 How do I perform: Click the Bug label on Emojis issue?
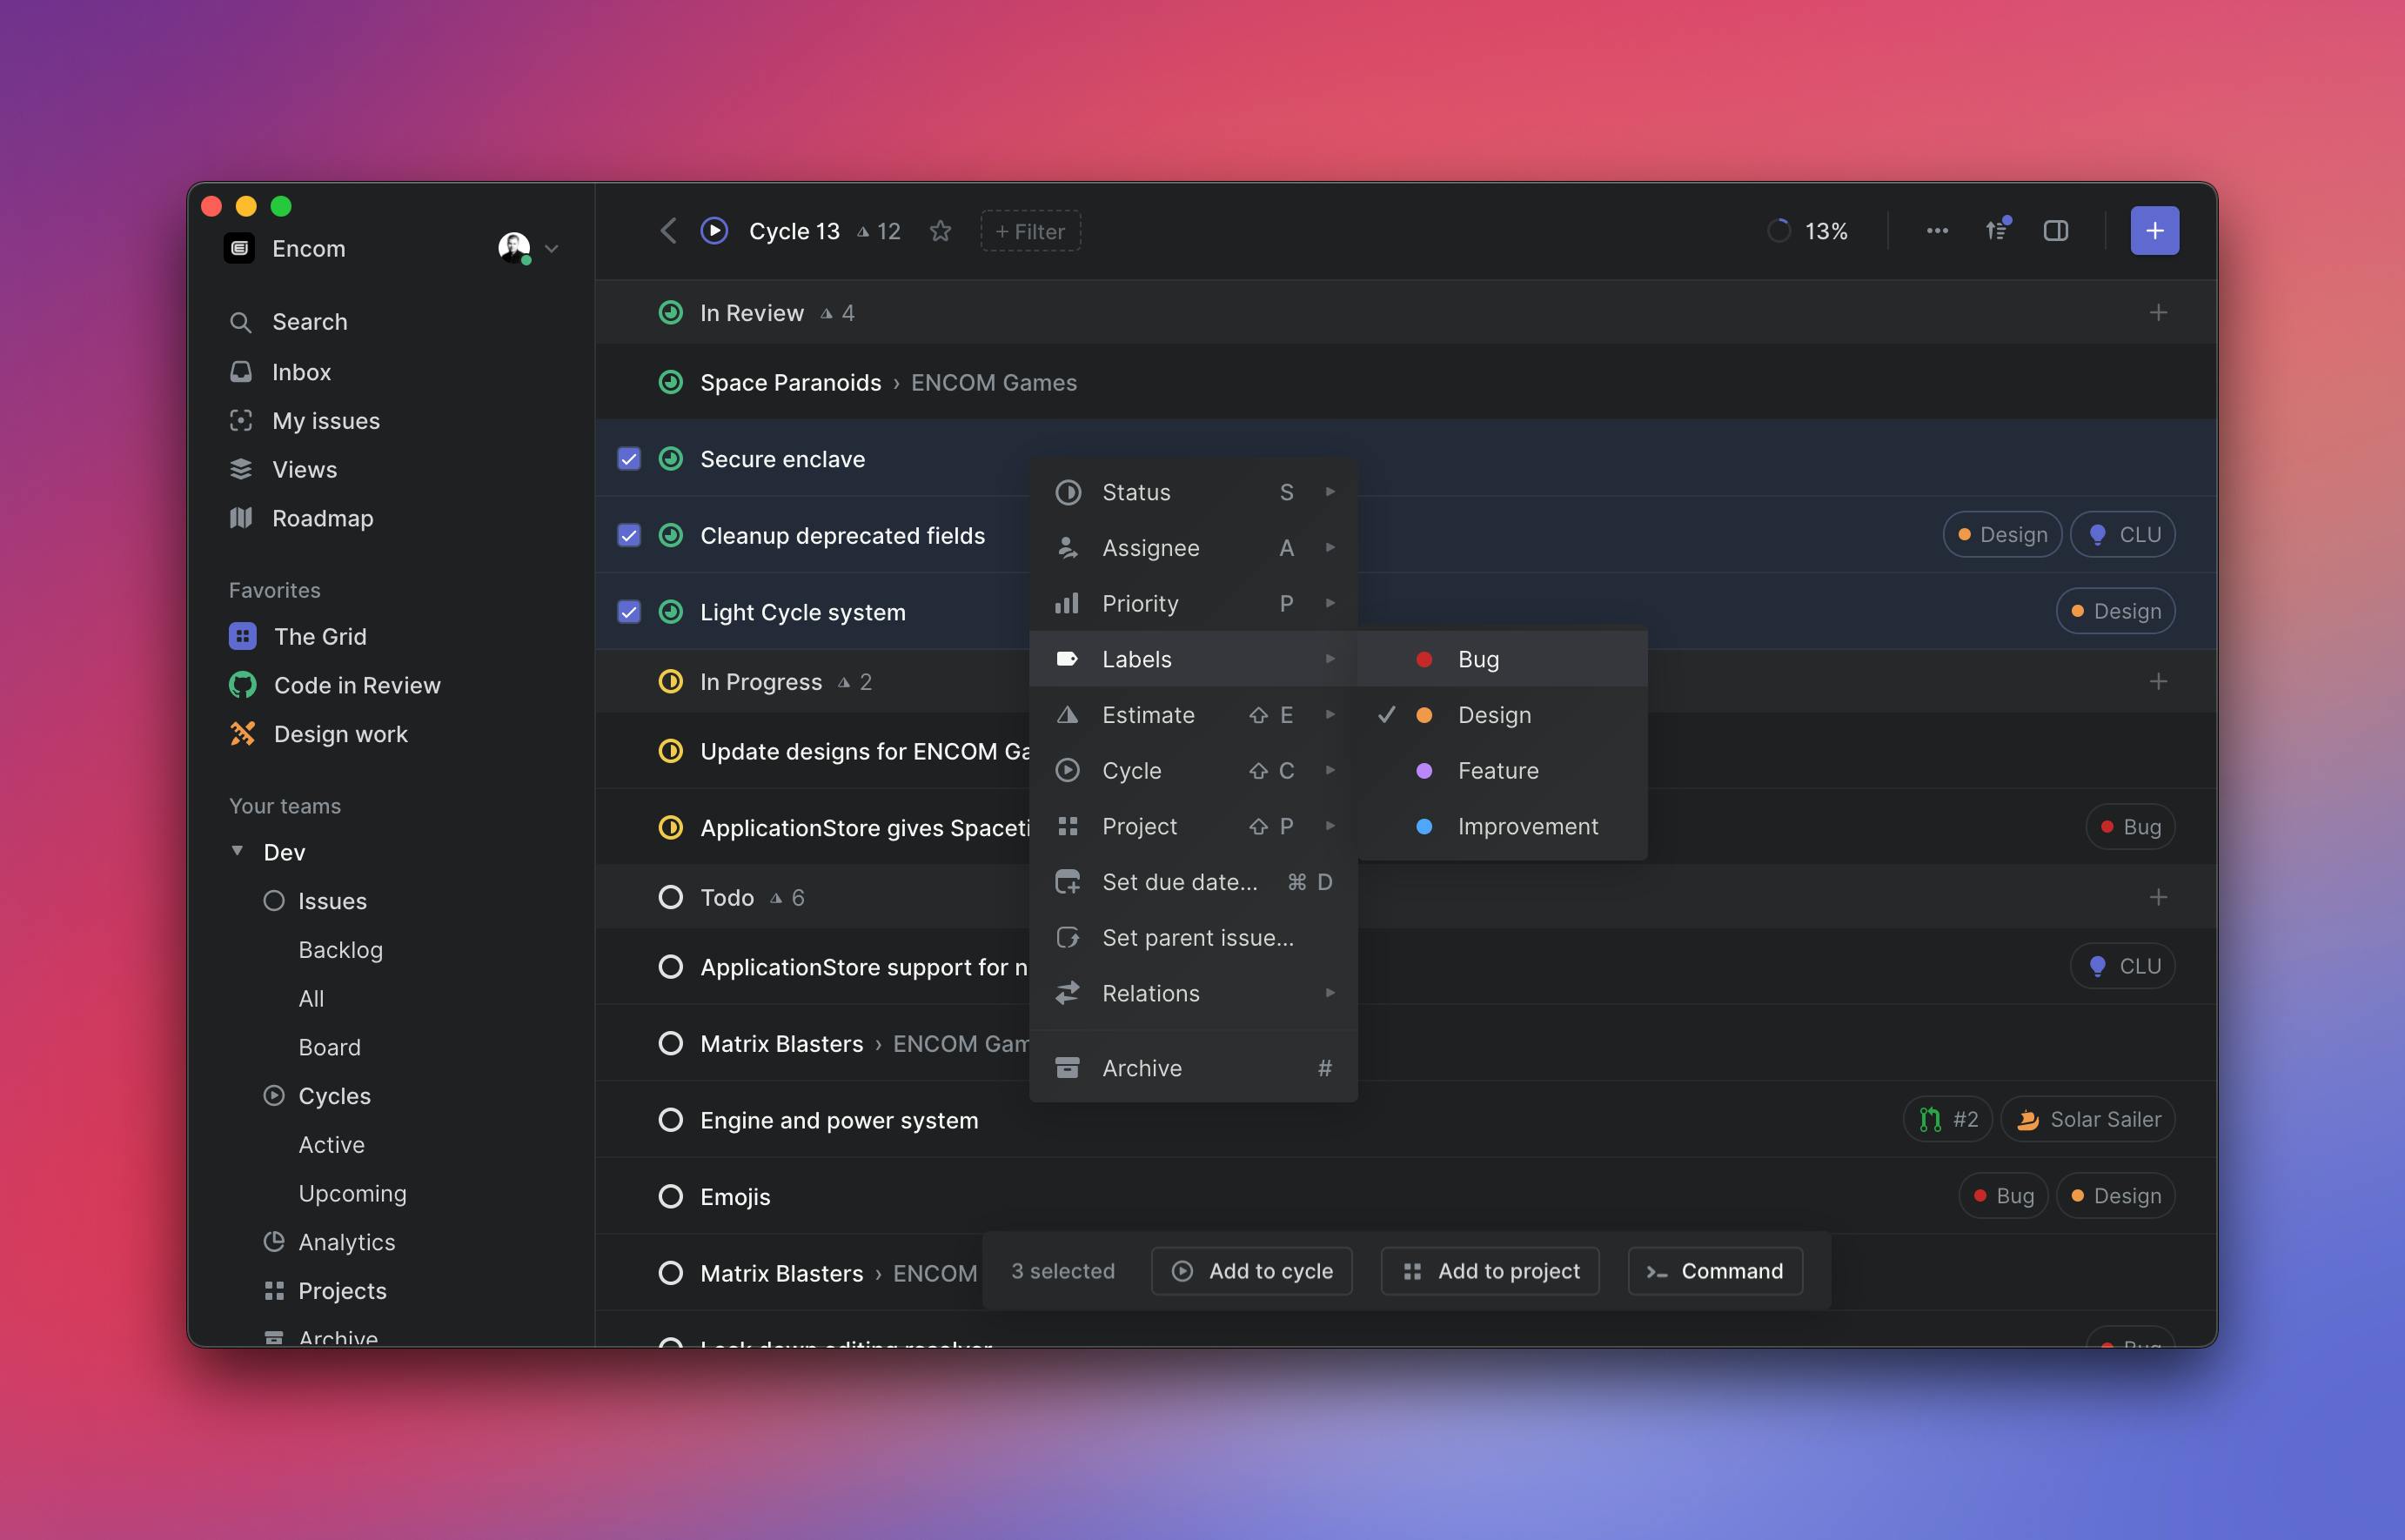click(2004, 1197)
